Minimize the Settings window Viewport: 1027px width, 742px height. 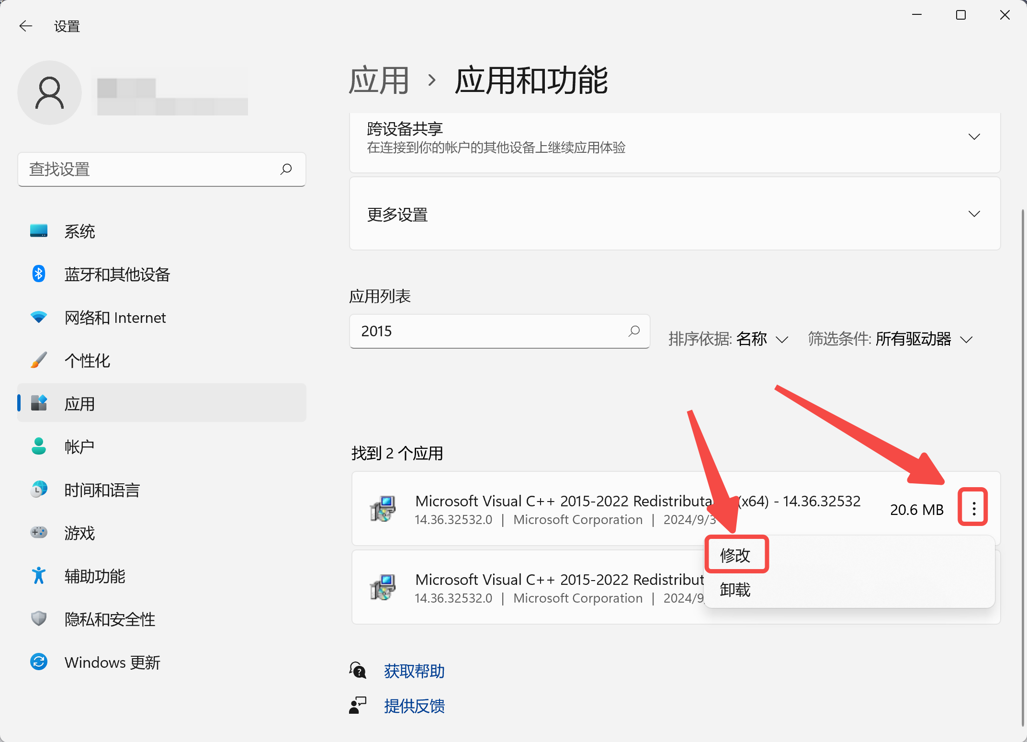[x=916, y=15]
